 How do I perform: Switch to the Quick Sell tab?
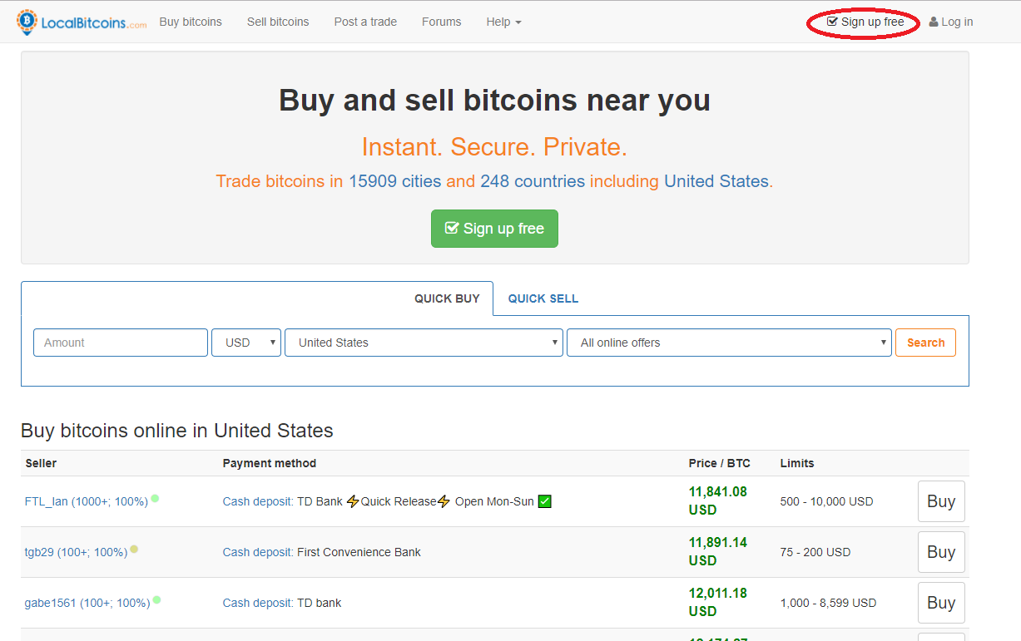pos(543,298)
